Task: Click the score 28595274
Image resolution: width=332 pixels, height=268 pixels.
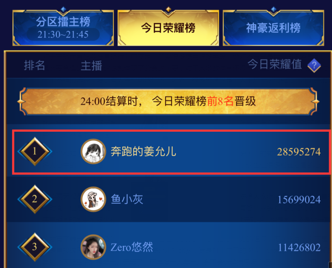Action: [299, 152]
